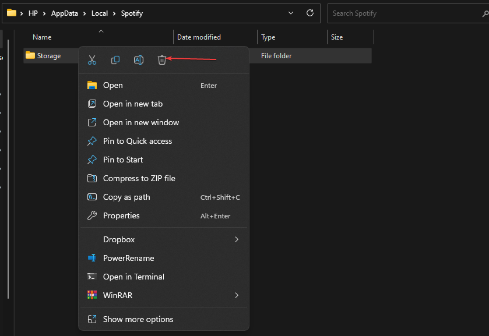Choose Open in new window
489x336 pixels.
pyautogui.click(x=164, y=122)
